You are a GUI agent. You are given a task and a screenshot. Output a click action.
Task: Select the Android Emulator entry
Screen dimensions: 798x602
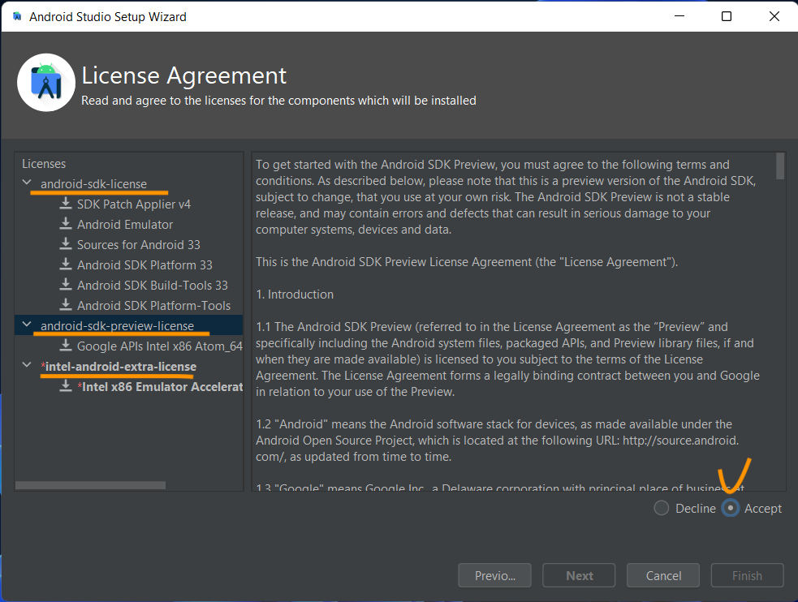tap(125, 225)
